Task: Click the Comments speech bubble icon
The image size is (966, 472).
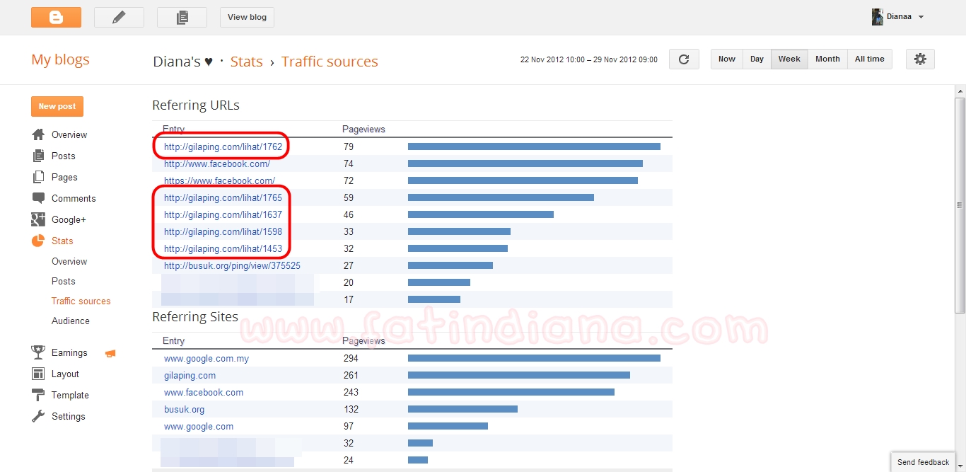Action: click(38, 198)
